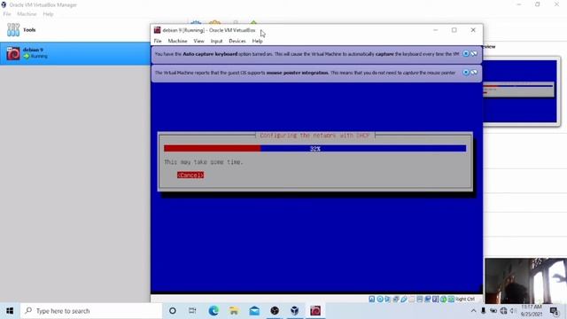Open Cortana from the taskbar
The width and height of the screenshot is (567, 319).
click(x=173, y=311)
